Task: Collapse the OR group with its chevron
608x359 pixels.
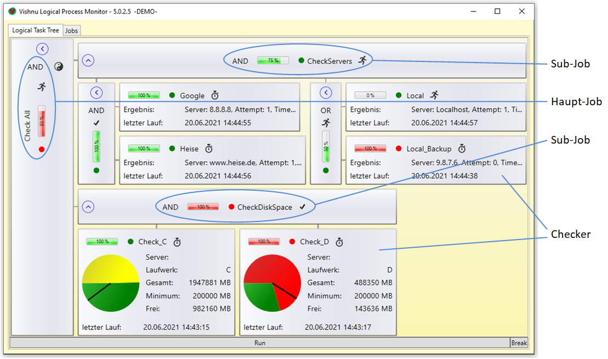Action: tap(326, 93)
